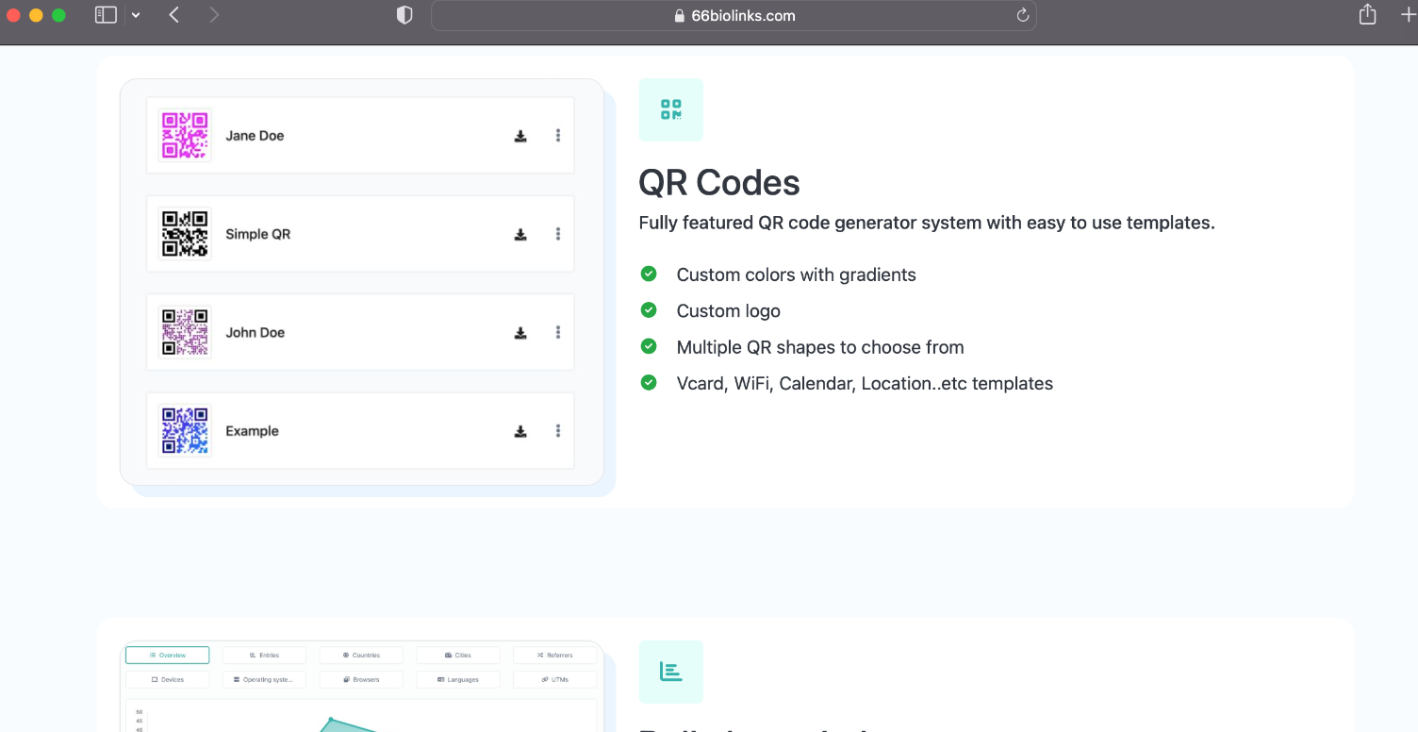Download the Jane Doe QR code
Viewport: 1418px width, 732px height.
point(520,136)
